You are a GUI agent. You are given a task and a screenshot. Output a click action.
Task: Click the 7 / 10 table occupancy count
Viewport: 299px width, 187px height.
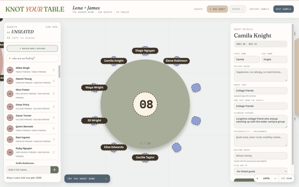(145, 143)
